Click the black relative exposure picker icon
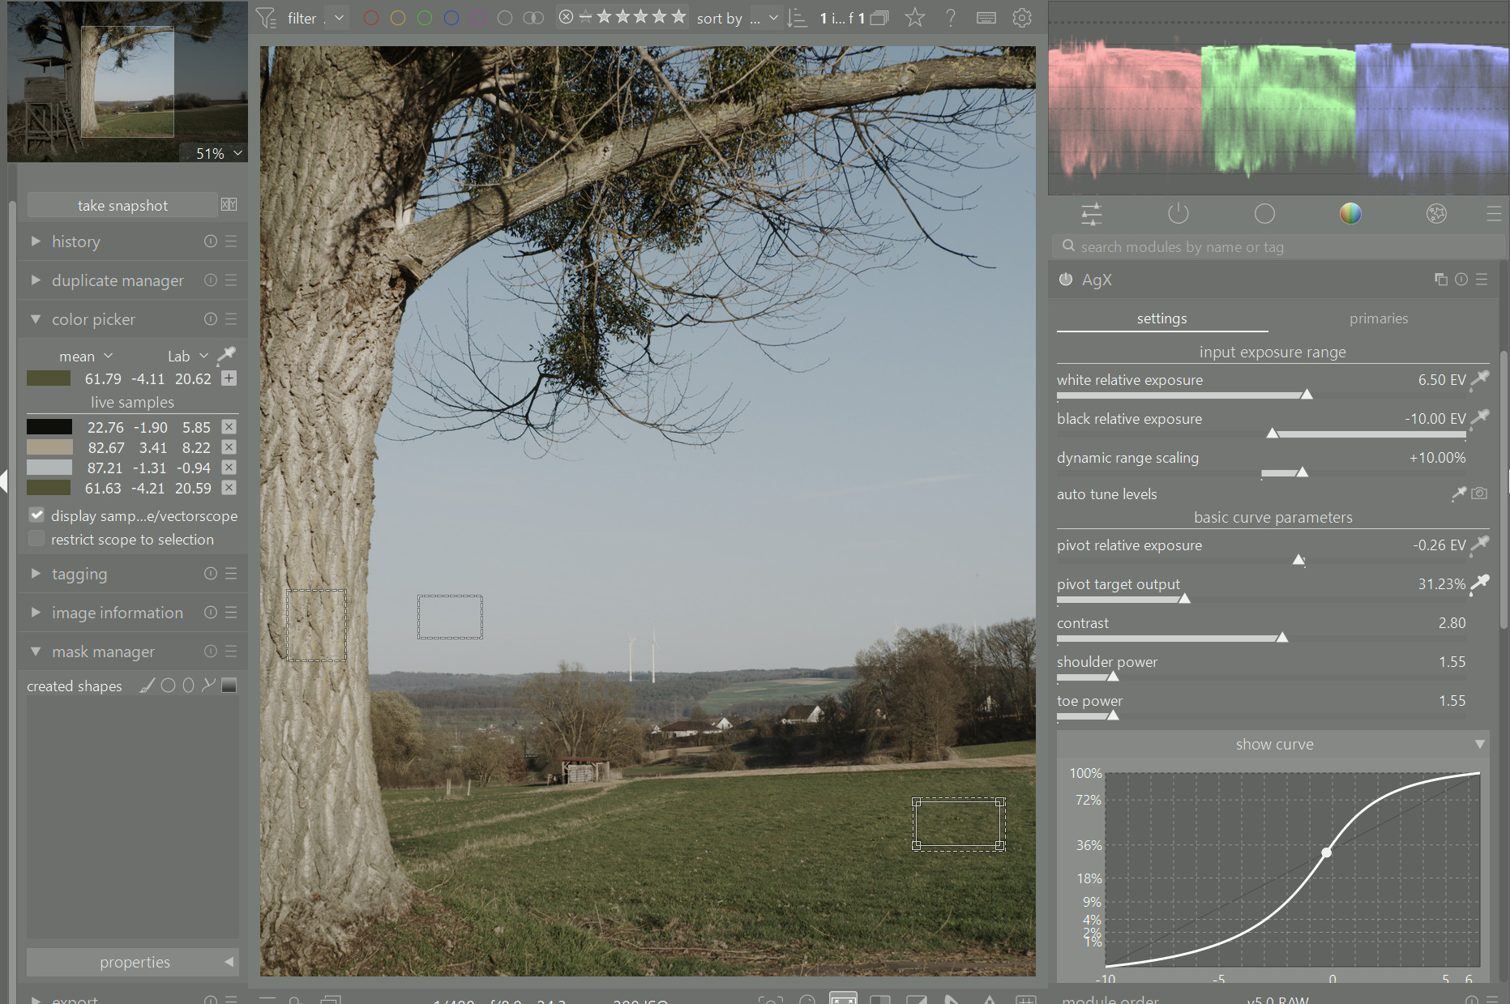This screenshot has height=1004, width=1510. [1480, 417]
